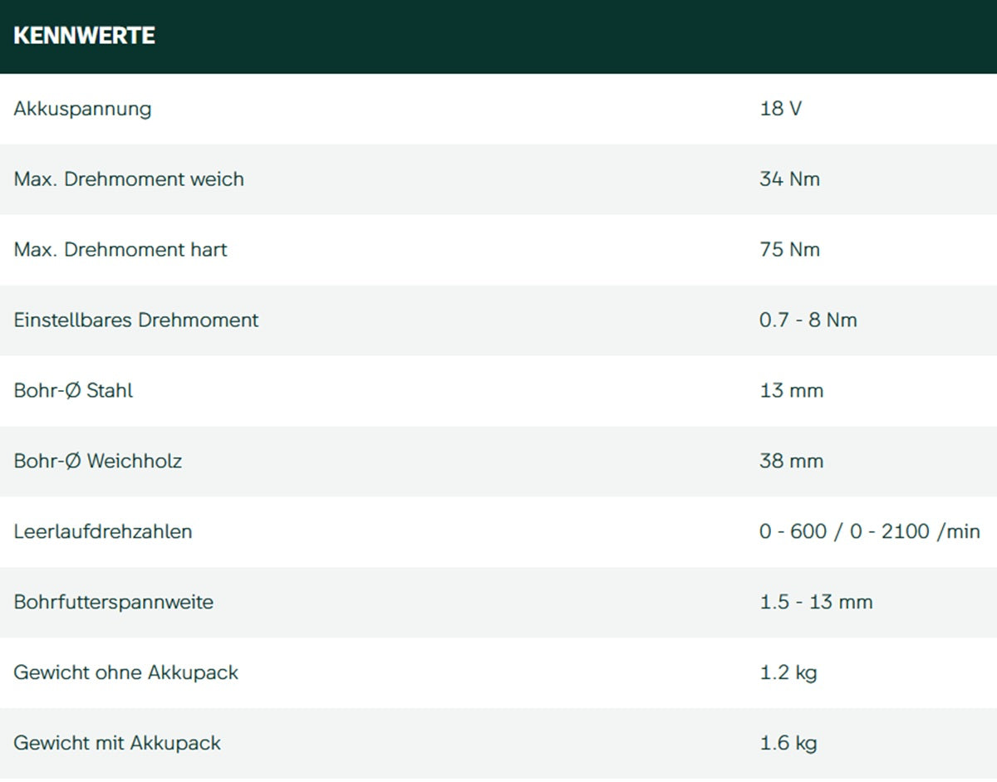The image size is (997, 782).
Task: Select the 1.2 kg value
Action: point(788,673)
